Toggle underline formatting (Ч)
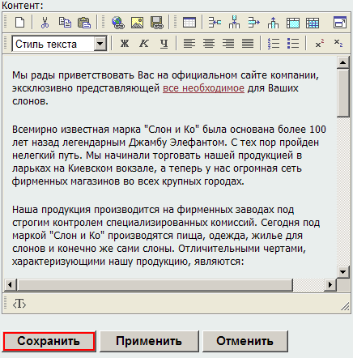 (164, 44)
